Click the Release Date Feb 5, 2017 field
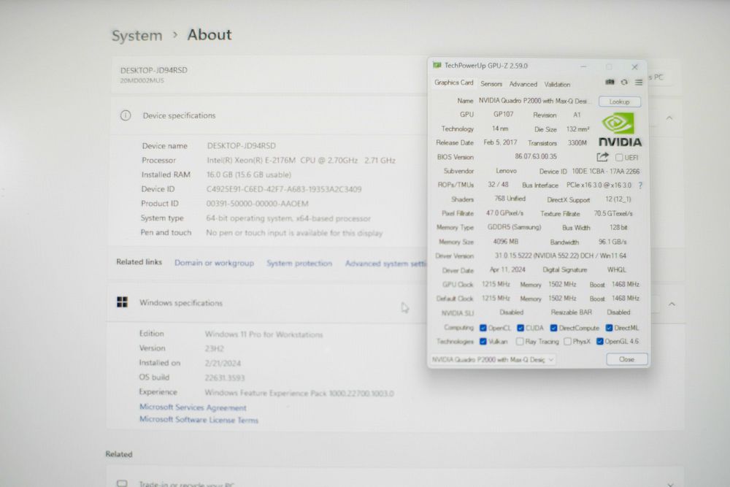This screenshot has width=730, height=487. (x=500, y=142)
